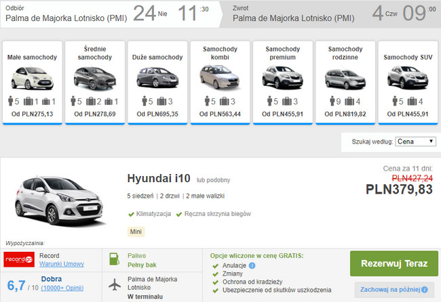Select the Średnie samochody category card
The image size is (441, 302).
95,82
